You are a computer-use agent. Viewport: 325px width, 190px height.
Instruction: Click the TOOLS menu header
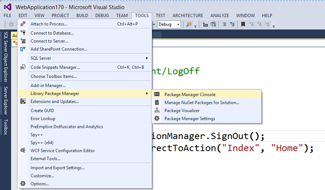142,16
